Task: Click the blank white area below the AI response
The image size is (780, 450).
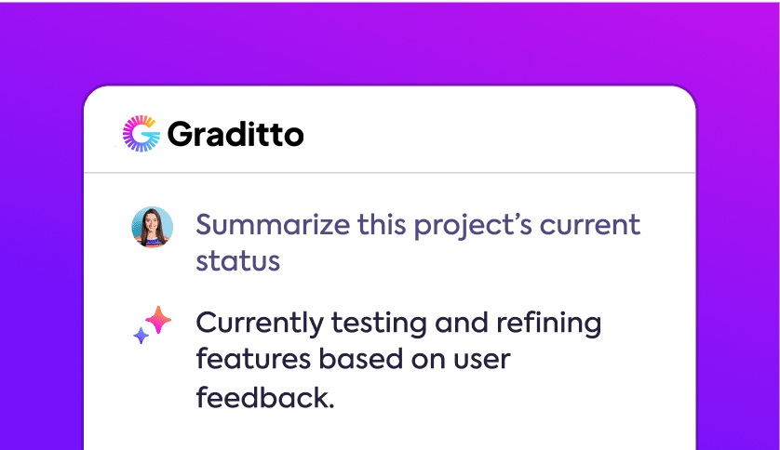Action: (x=389, y=432)
